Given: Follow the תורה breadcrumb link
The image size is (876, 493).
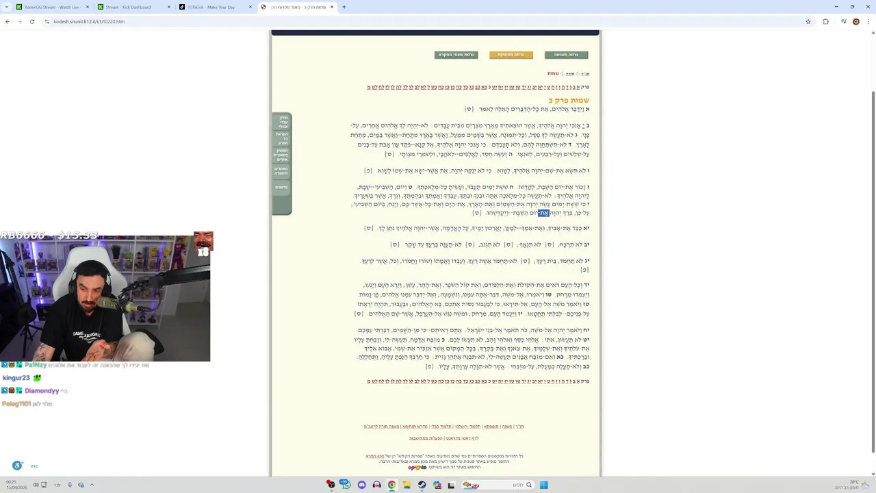Looking at the screenshot, I should [x=570, y=74].
